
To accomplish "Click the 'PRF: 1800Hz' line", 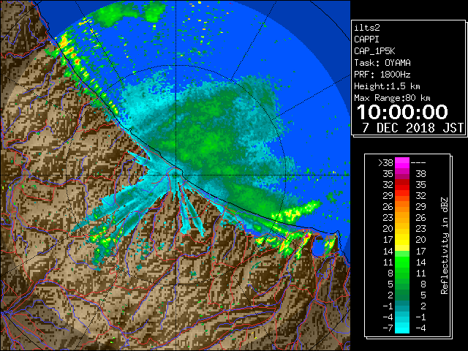I will point(382,75).
